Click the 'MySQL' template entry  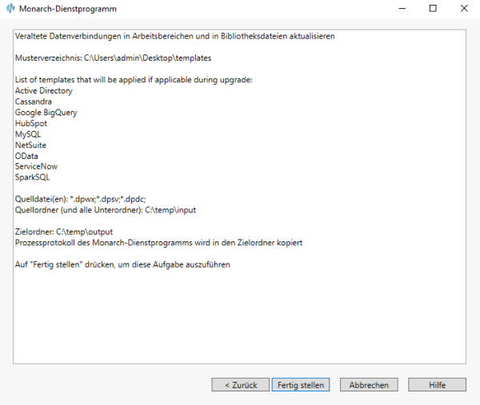point(28,135)
